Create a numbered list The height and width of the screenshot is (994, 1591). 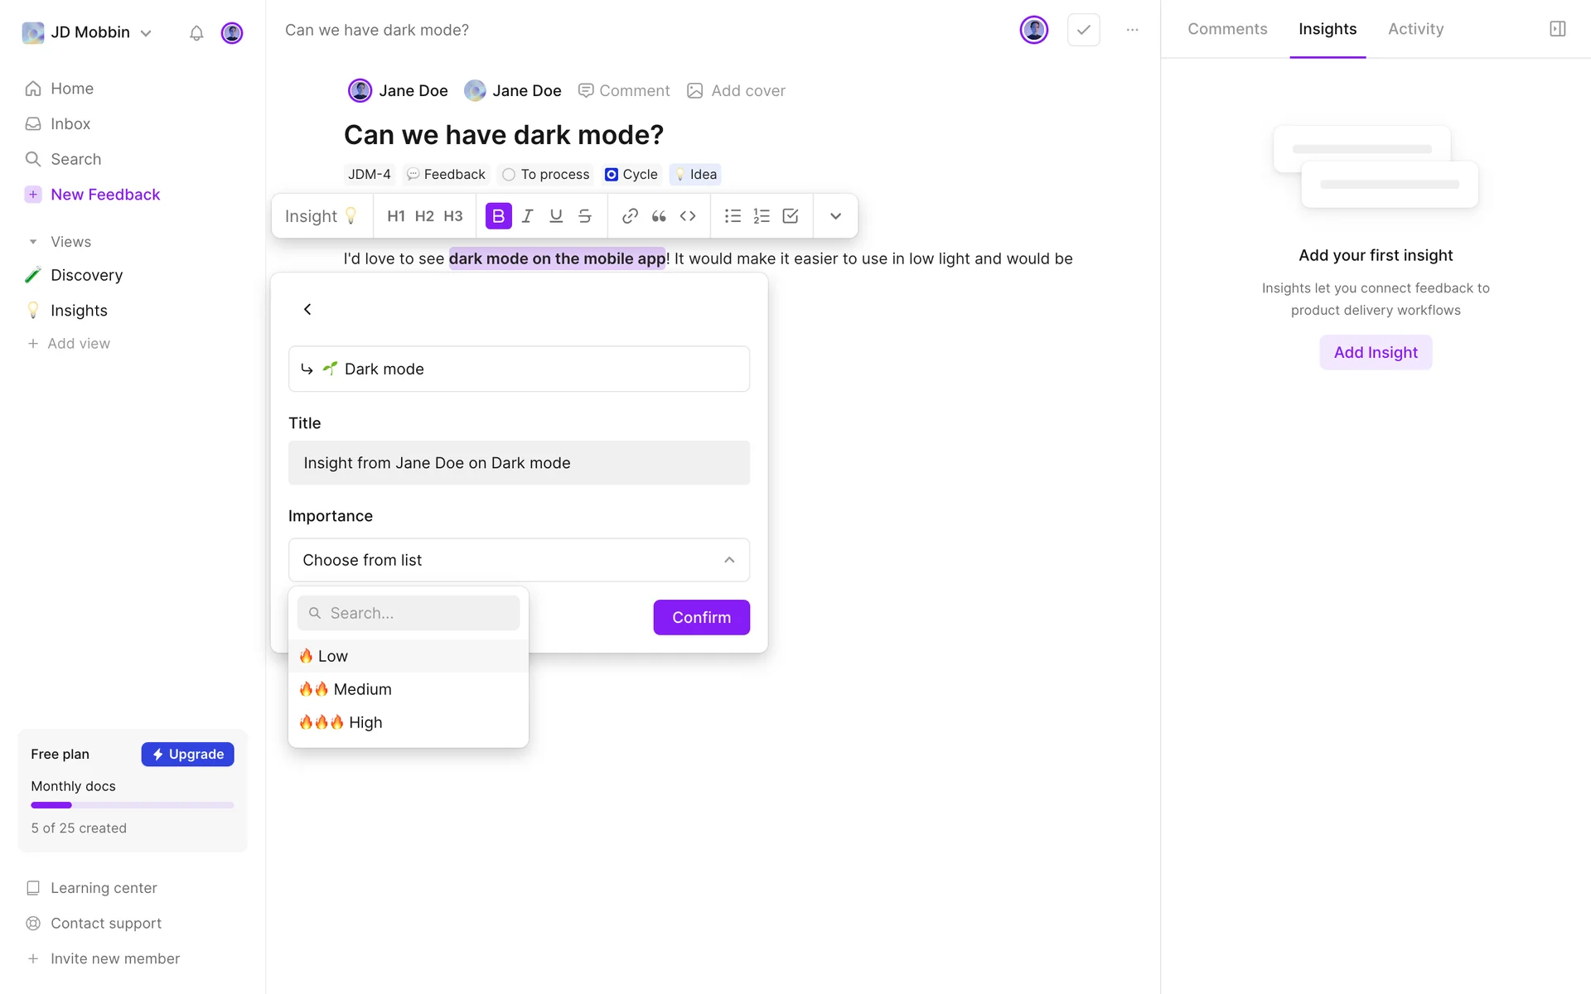[x=762, y=216]
